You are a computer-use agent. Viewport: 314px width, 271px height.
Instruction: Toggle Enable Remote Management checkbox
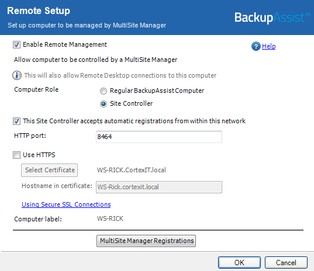tap(16, 44)
